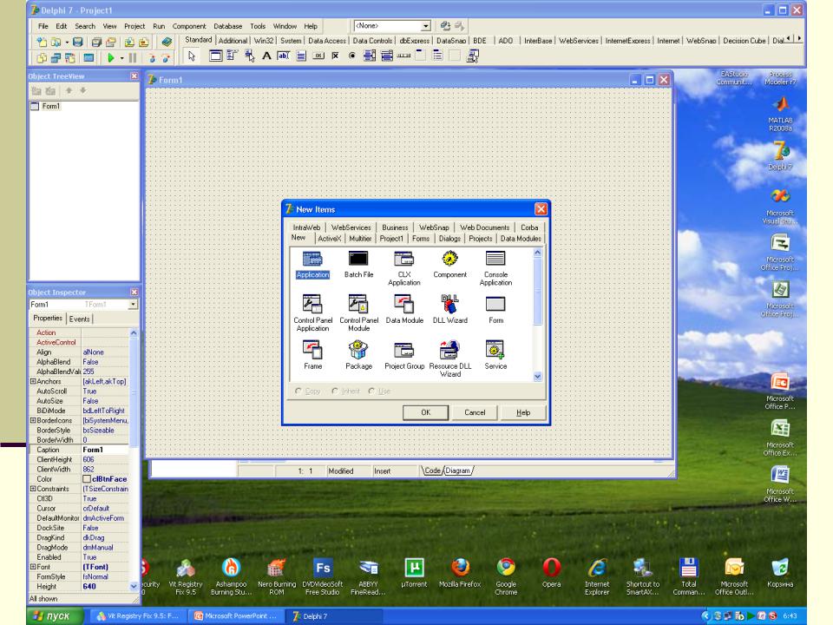
Task: Expand the Anchors property
Action: pyautogui.click(x=33, y=382)
